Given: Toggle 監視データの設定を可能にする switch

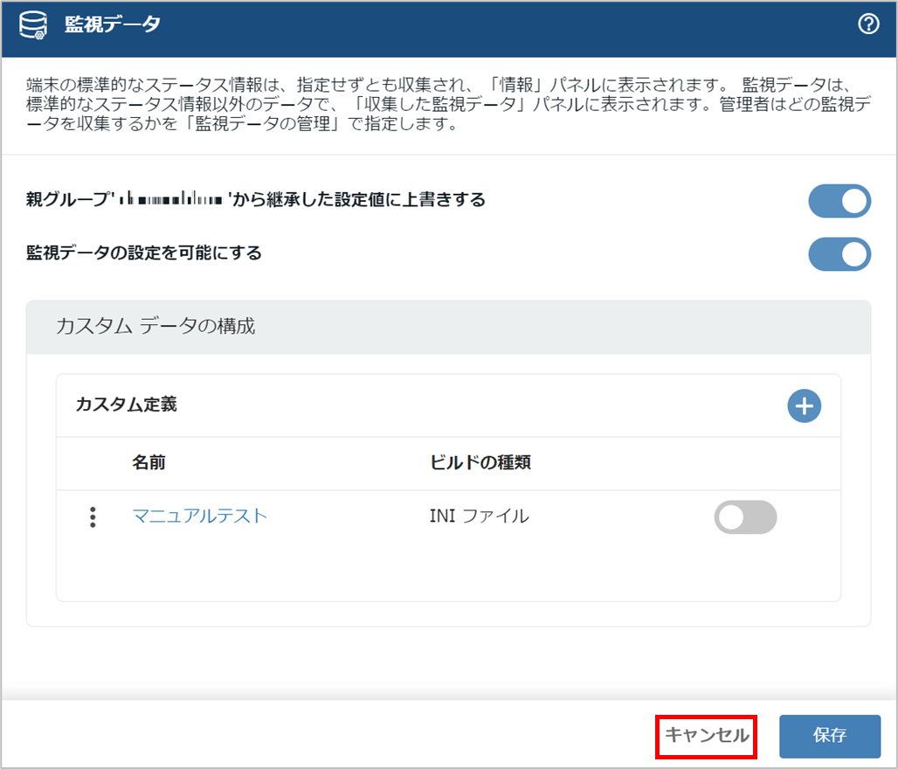Looking at the screenshot, I should 839,253.
